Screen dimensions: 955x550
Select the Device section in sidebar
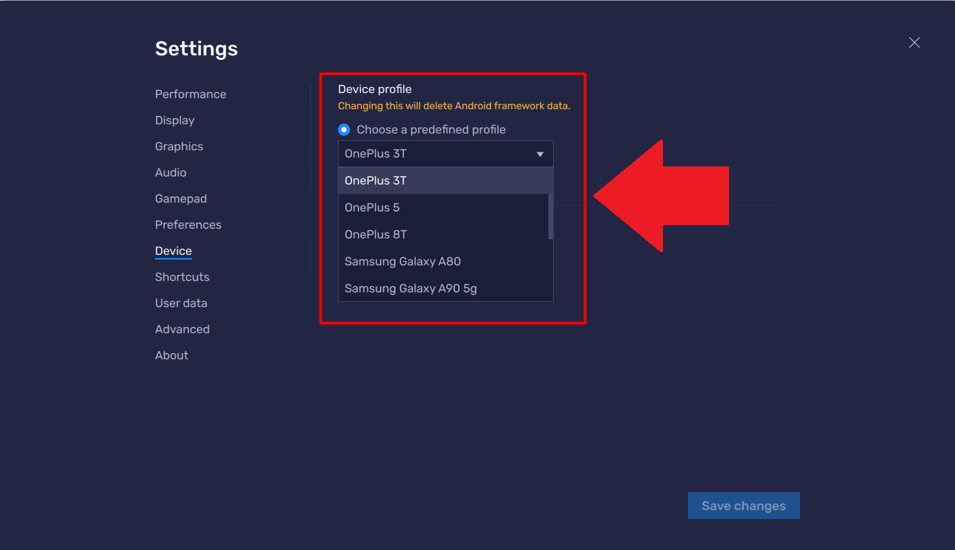pos(173,251)
